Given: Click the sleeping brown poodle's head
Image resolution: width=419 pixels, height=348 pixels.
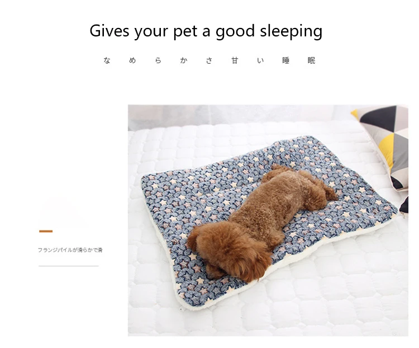Looking at the screenshot, I should (x=230, y=252).
